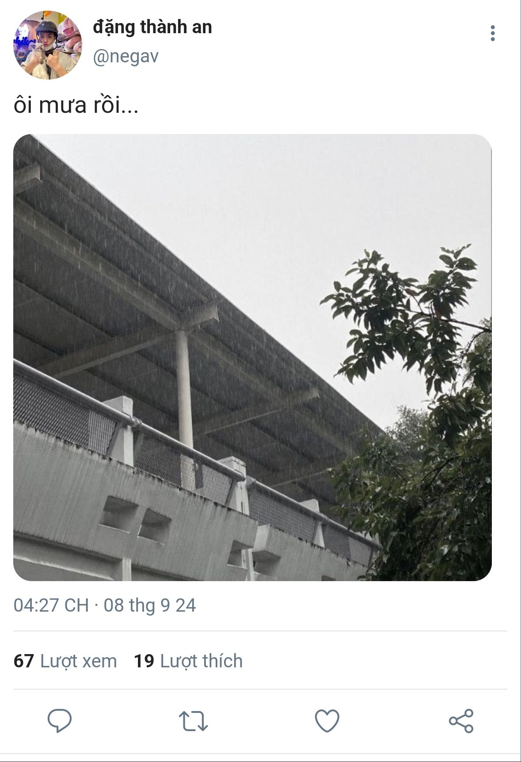This screenshot has width=521, height=762.
Task: Tap the date 08 thg 9 24
Action: click(150, 605)
